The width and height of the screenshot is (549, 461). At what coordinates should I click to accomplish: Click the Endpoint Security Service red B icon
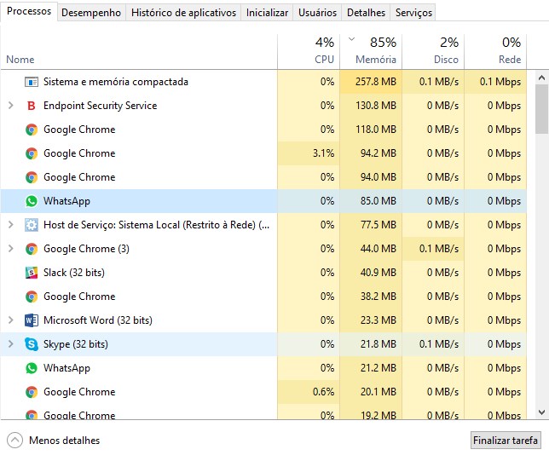[32, 106]
